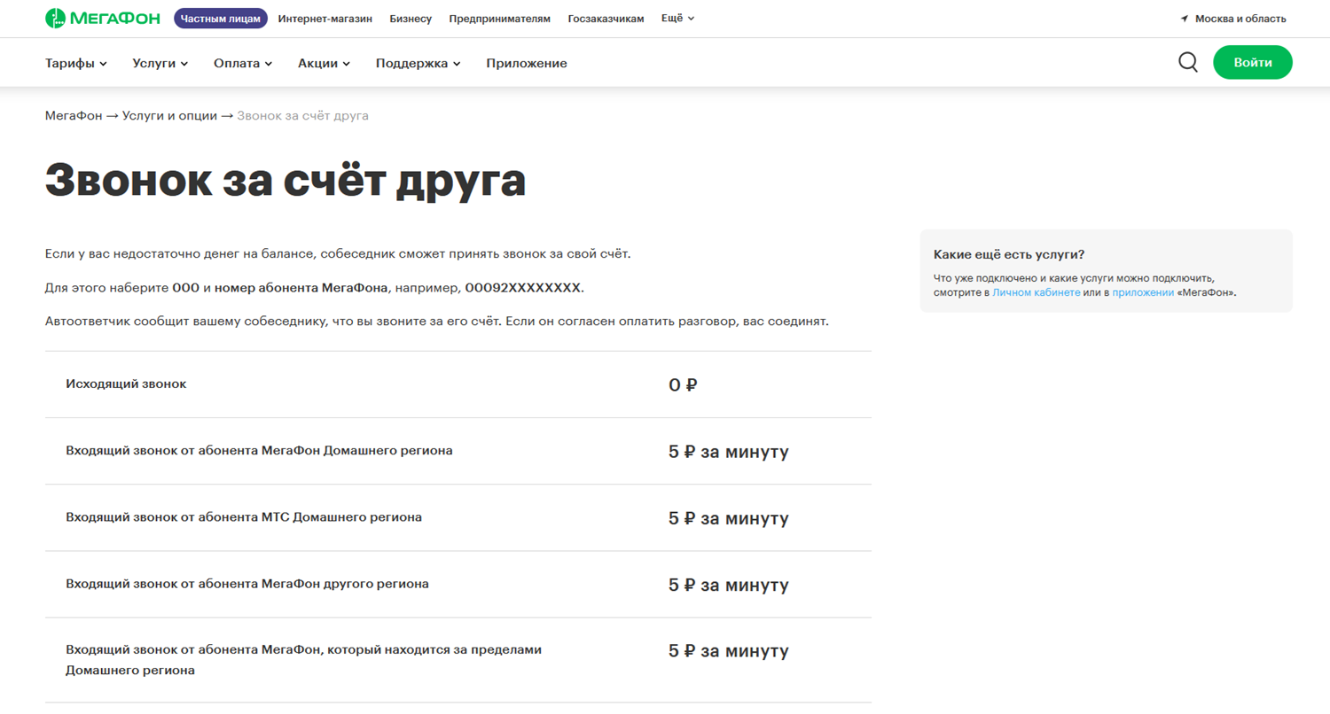Viewport: 1330px width, 714px height.
Task: Click 5 ₽ price in другого региона row
Action: click(728, 586)
